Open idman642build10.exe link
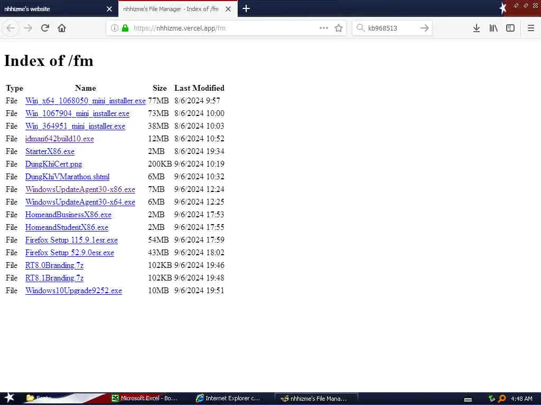The height and width of the screenshot is (405, 541). (x=59, y=139)
